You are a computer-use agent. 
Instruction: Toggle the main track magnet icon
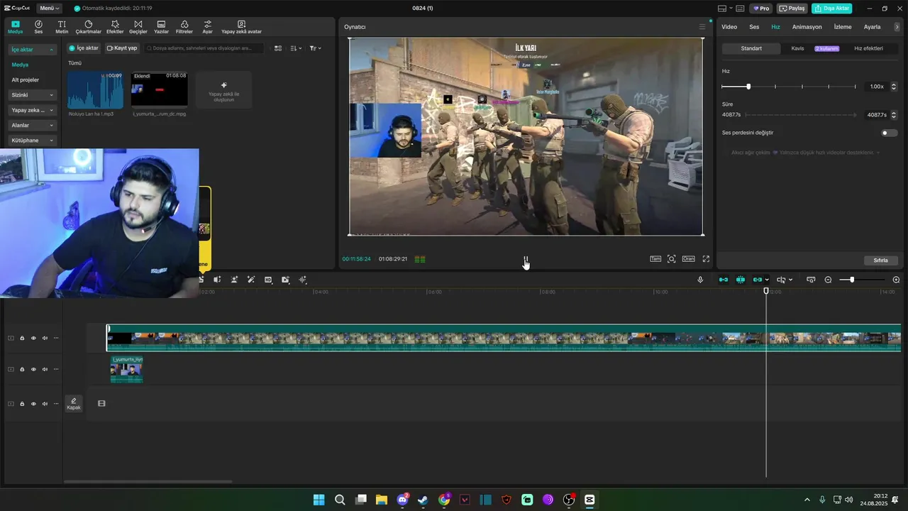pyautogui.click(x=724, y=280)
